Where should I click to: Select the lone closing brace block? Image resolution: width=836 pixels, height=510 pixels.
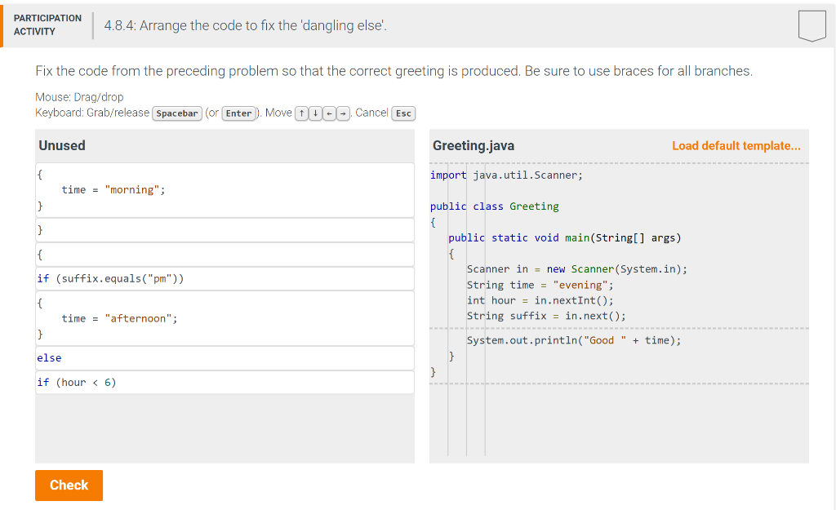(x=225, y=229)
